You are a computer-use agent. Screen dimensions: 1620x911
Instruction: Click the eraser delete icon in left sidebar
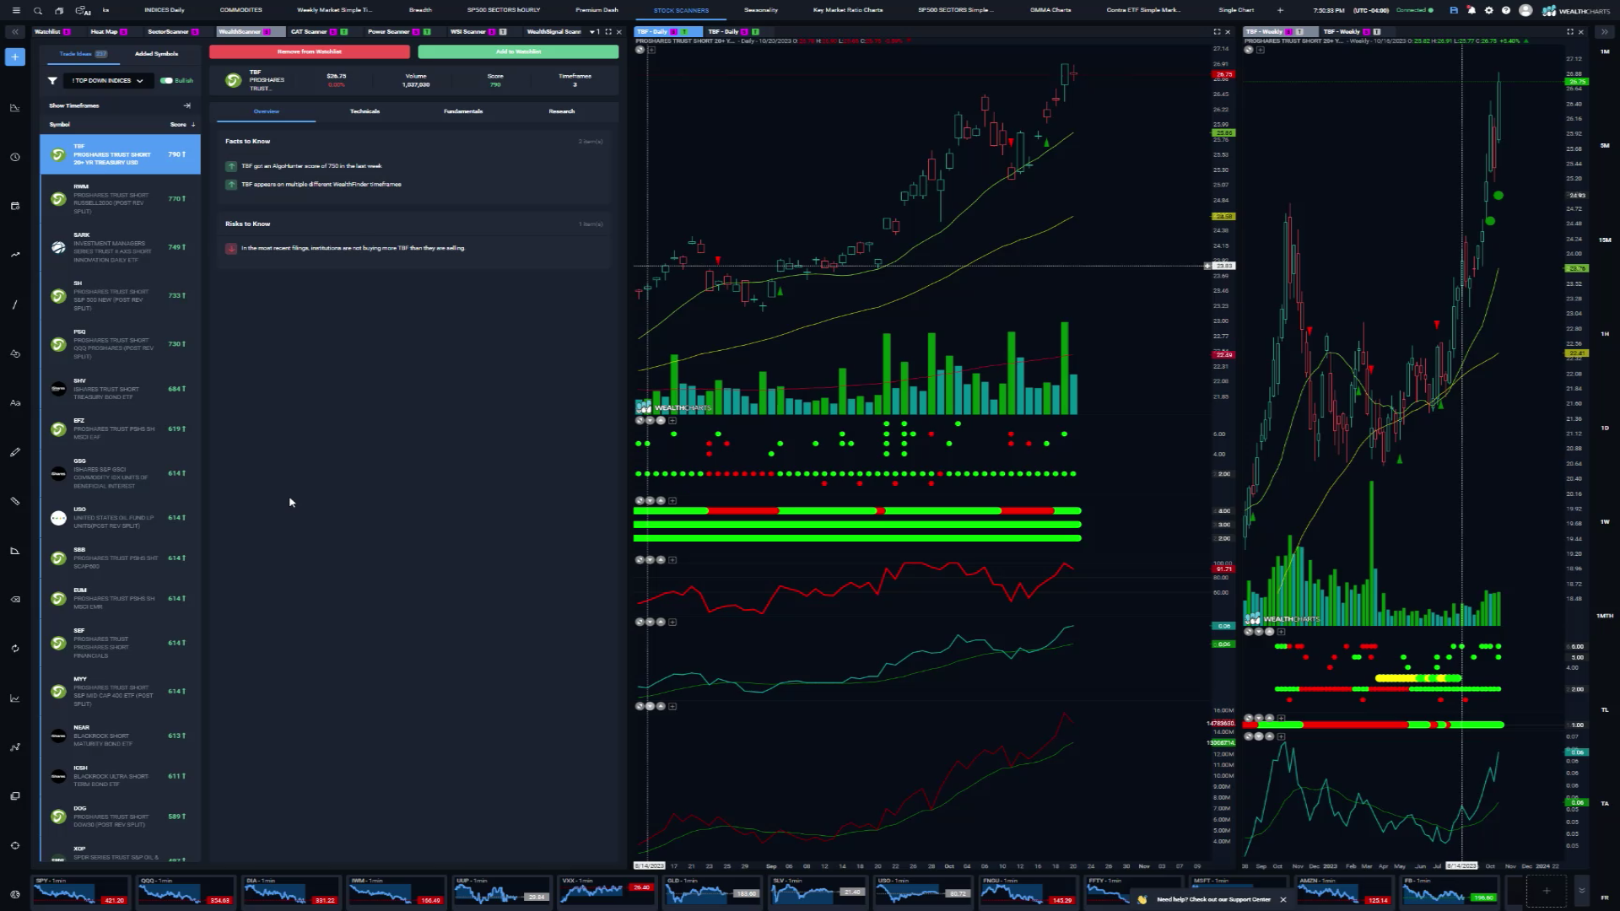click(x=15, y=600)
